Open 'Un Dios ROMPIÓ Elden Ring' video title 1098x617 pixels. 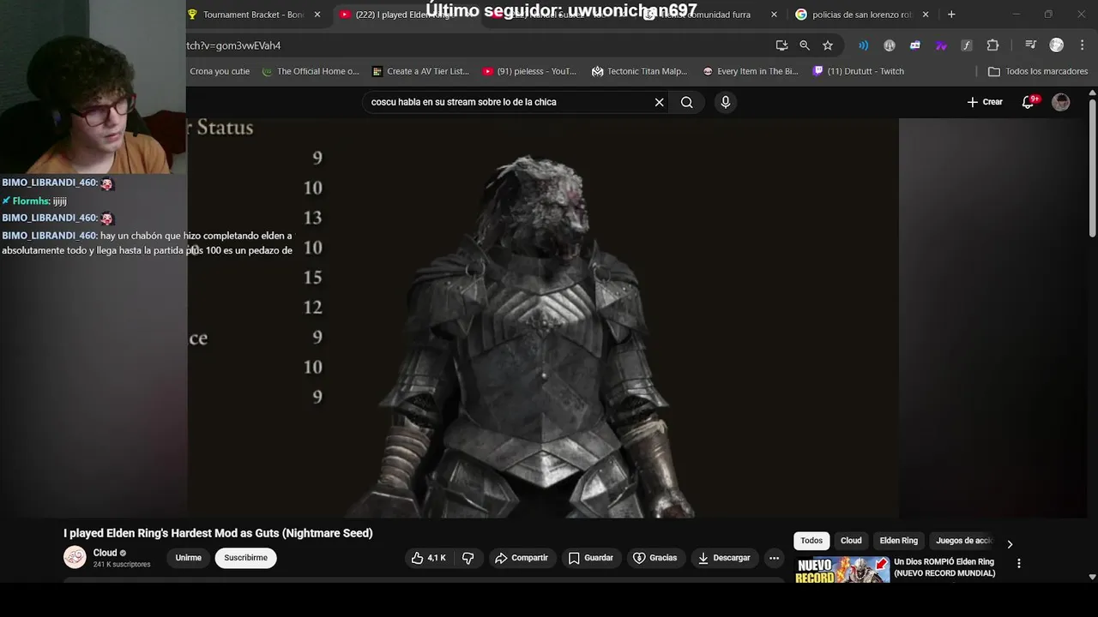click(944, 567)
